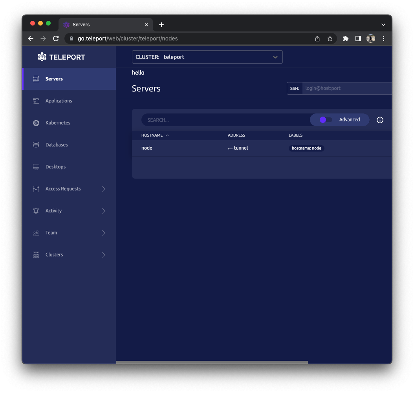This screenshot has width=414, height=393.
Task: Click inside the SSH login@host:port field
Action: coord(346,88)
